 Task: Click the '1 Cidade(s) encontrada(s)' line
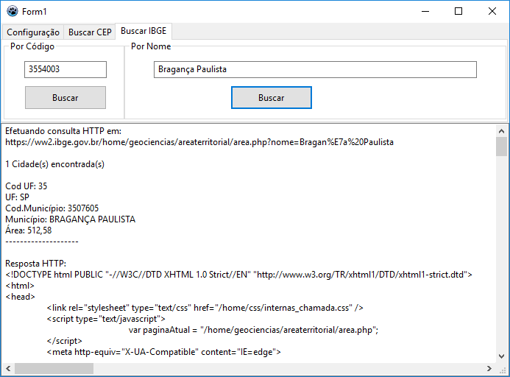click(x=54, y=164)
